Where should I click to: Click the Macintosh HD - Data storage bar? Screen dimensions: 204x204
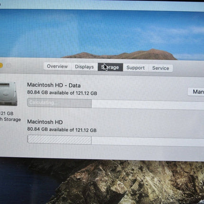115,104
